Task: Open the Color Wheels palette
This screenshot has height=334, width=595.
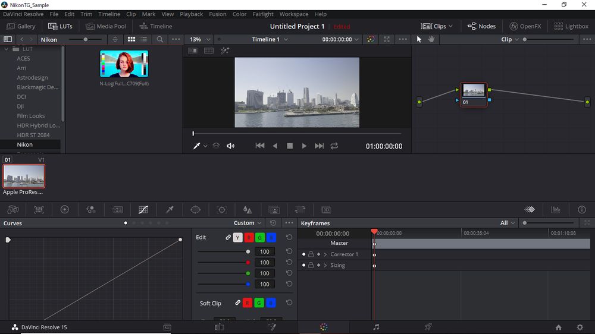Action: click(x=64, y=210)
